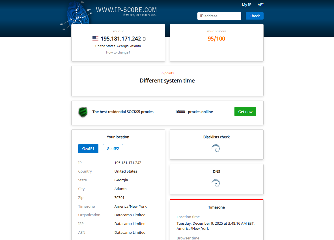Image resolution: width=334 pixels, height=240 pixels.
Task: Click the "Different system time" warning panel
Action: pyautogui.click(x=167, y=80)
